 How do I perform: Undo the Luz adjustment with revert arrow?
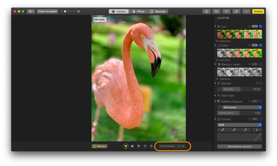pyautogui.click(x=250, y=26)
